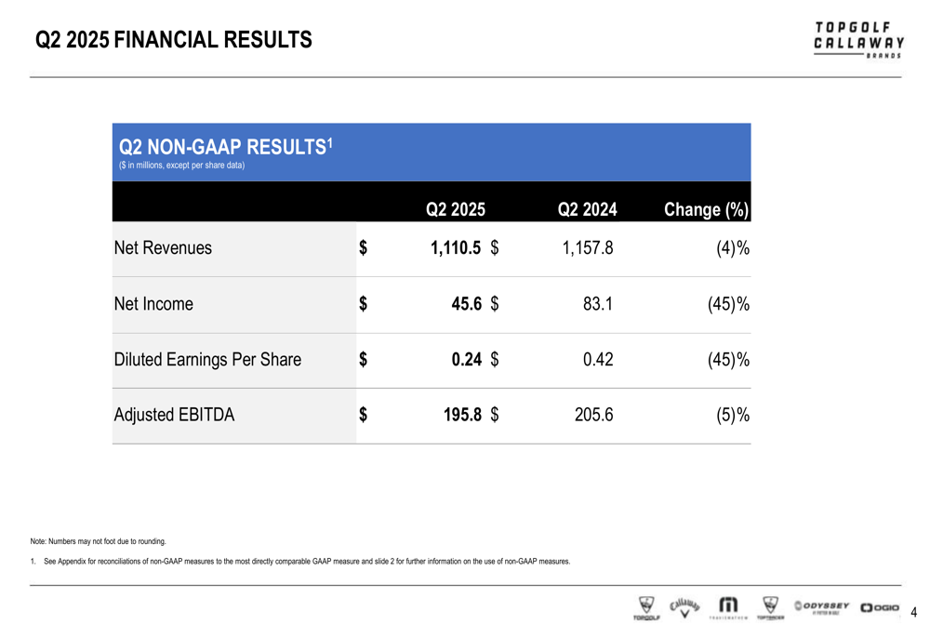Click the Q2 2025 Financial Results slide title

click(174, 40)
